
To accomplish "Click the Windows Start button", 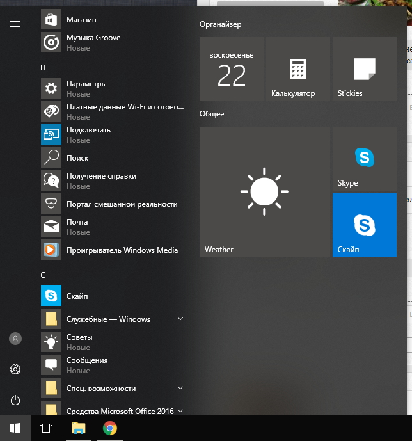I will point(15,428).
